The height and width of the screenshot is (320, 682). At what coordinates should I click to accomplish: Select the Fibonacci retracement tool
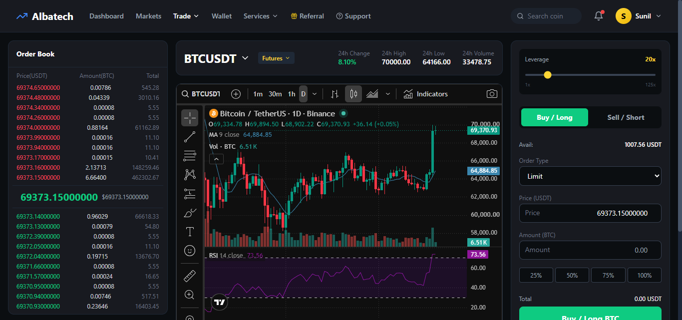(190, 156)
